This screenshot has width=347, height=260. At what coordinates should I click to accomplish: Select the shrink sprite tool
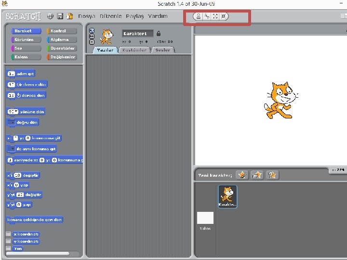tap(224, 16)
